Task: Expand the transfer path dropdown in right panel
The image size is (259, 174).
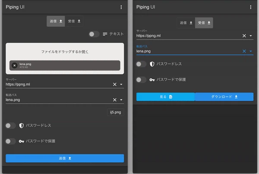Action: pyautogui.click(x=250, y=51)
